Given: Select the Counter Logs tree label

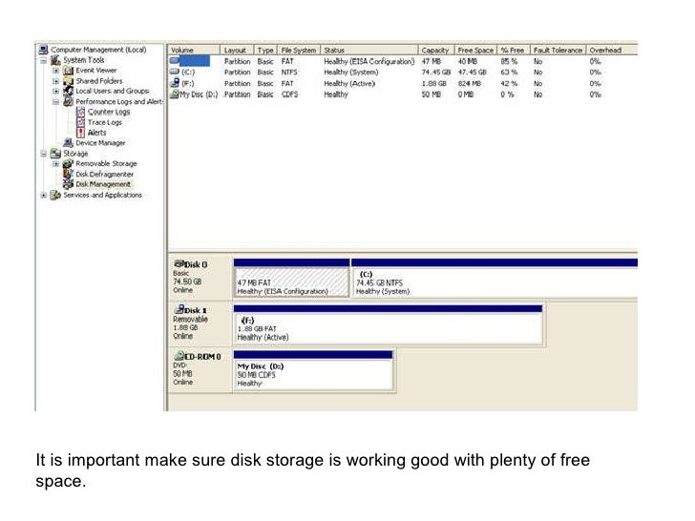Looking at the screenshot, I should [x=109, y=112].
